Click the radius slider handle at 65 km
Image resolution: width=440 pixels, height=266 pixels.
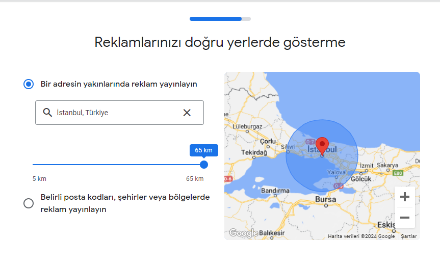coord(204,165)
